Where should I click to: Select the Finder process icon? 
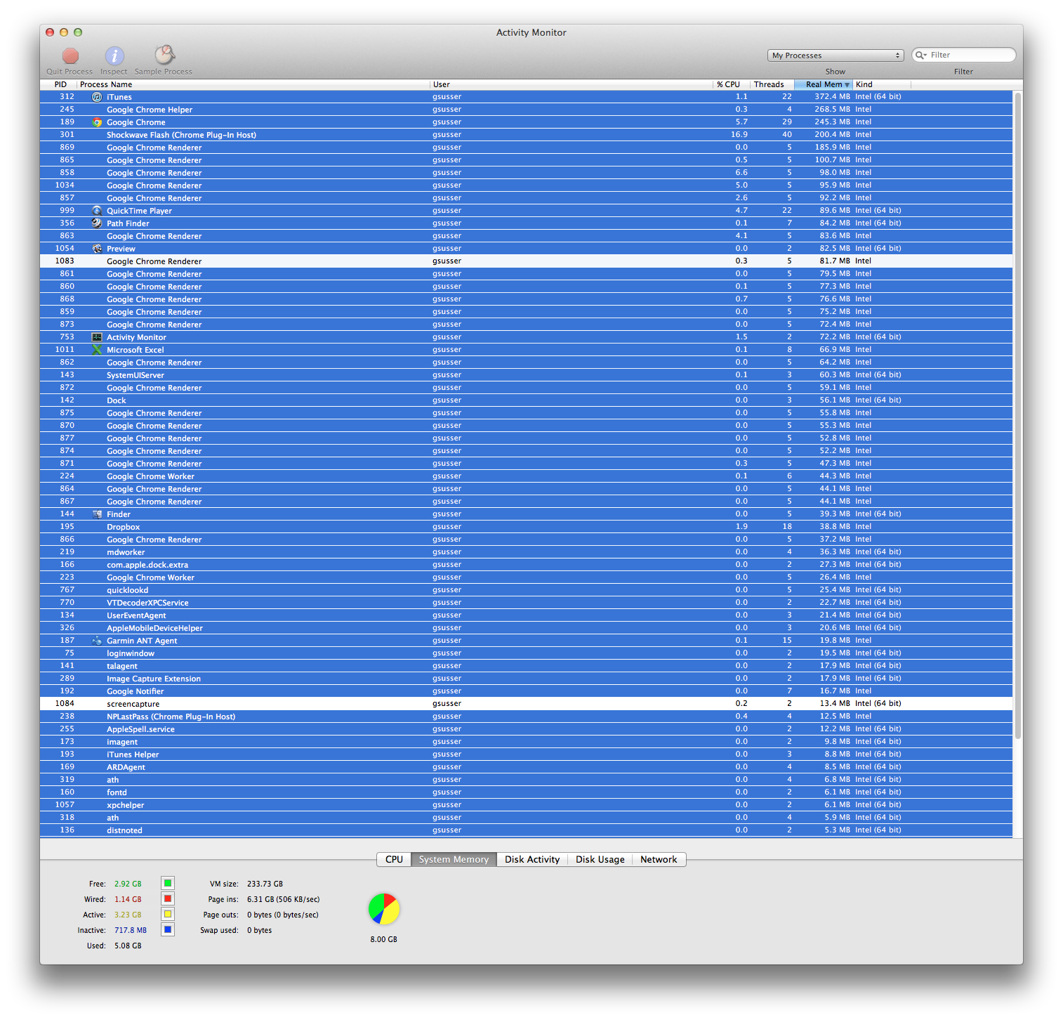pos(97,514)
